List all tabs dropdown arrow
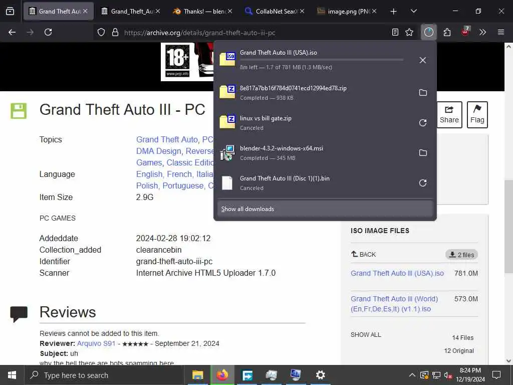This screenshot has width=513, height=385. pyautogui.click(x=413, y=12)
